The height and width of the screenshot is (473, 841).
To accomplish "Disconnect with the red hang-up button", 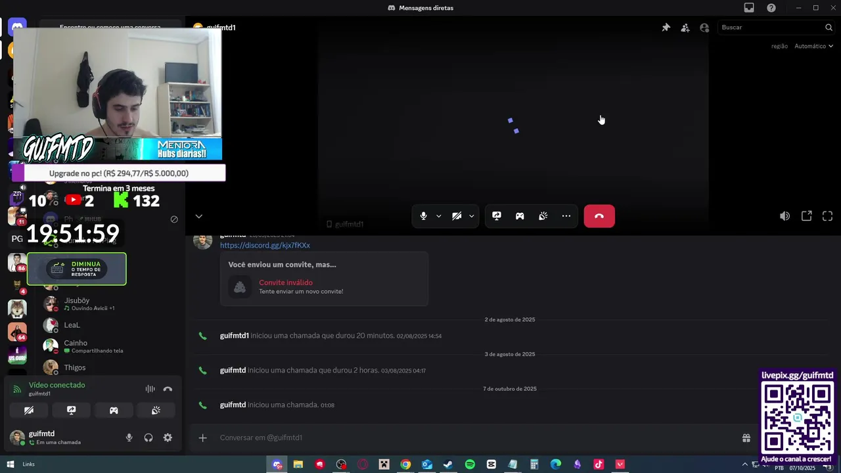I will [599, 216].
